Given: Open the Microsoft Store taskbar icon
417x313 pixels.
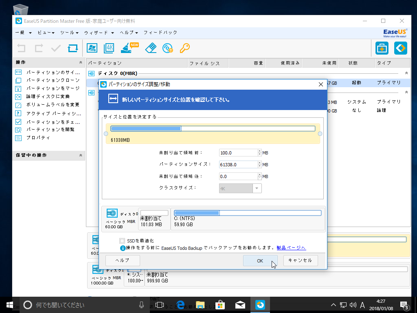Looking at the screenshot, I should click(220, 305).
